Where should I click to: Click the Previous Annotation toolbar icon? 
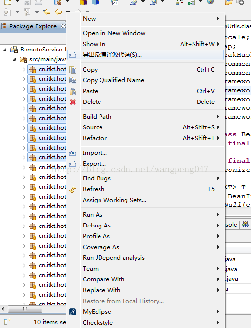click(27, 12)
